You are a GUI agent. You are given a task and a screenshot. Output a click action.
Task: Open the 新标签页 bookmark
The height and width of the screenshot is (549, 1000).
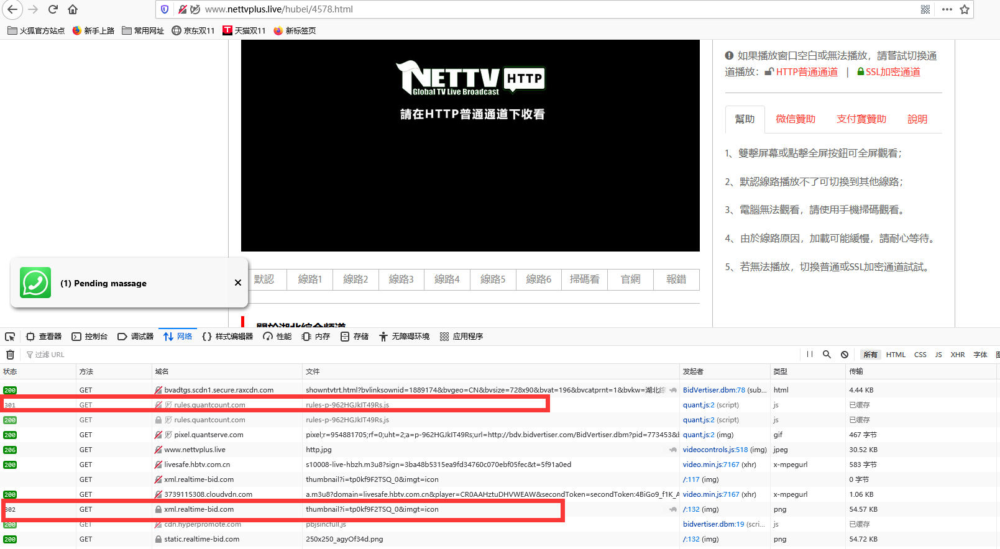click(x=295, y=30)
